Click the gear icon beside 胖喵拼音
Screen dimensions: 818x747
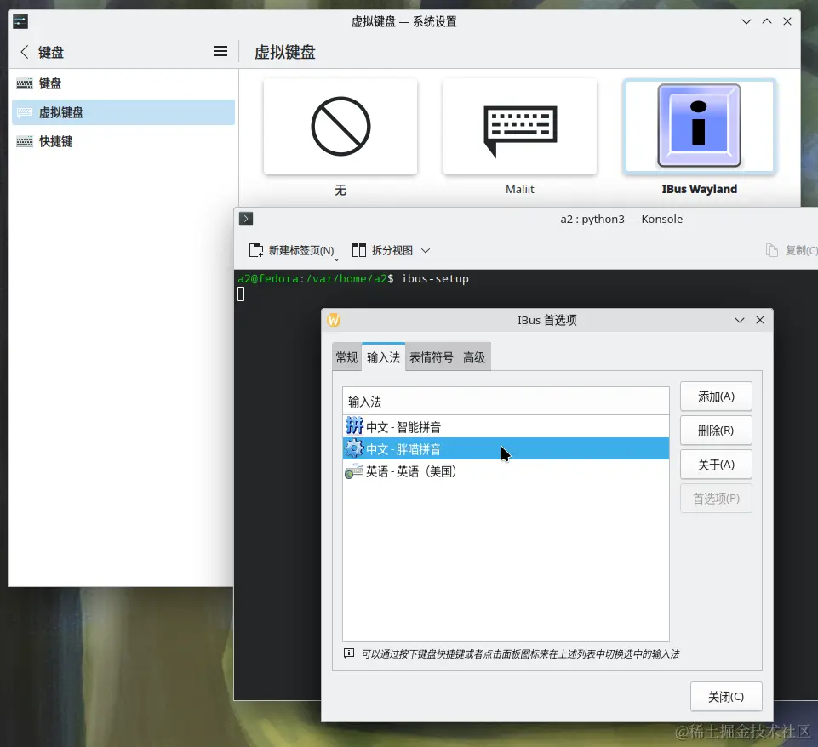click(x=354, y=448)
